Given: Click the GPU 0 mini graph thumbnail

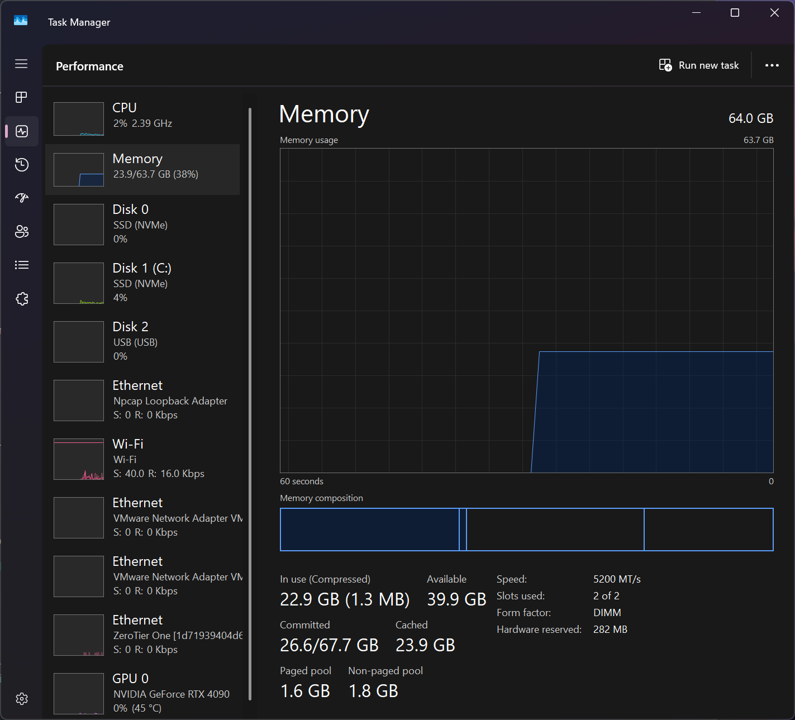Looking at the screenshot, I should pyautogui.click(x=79, y=694).
